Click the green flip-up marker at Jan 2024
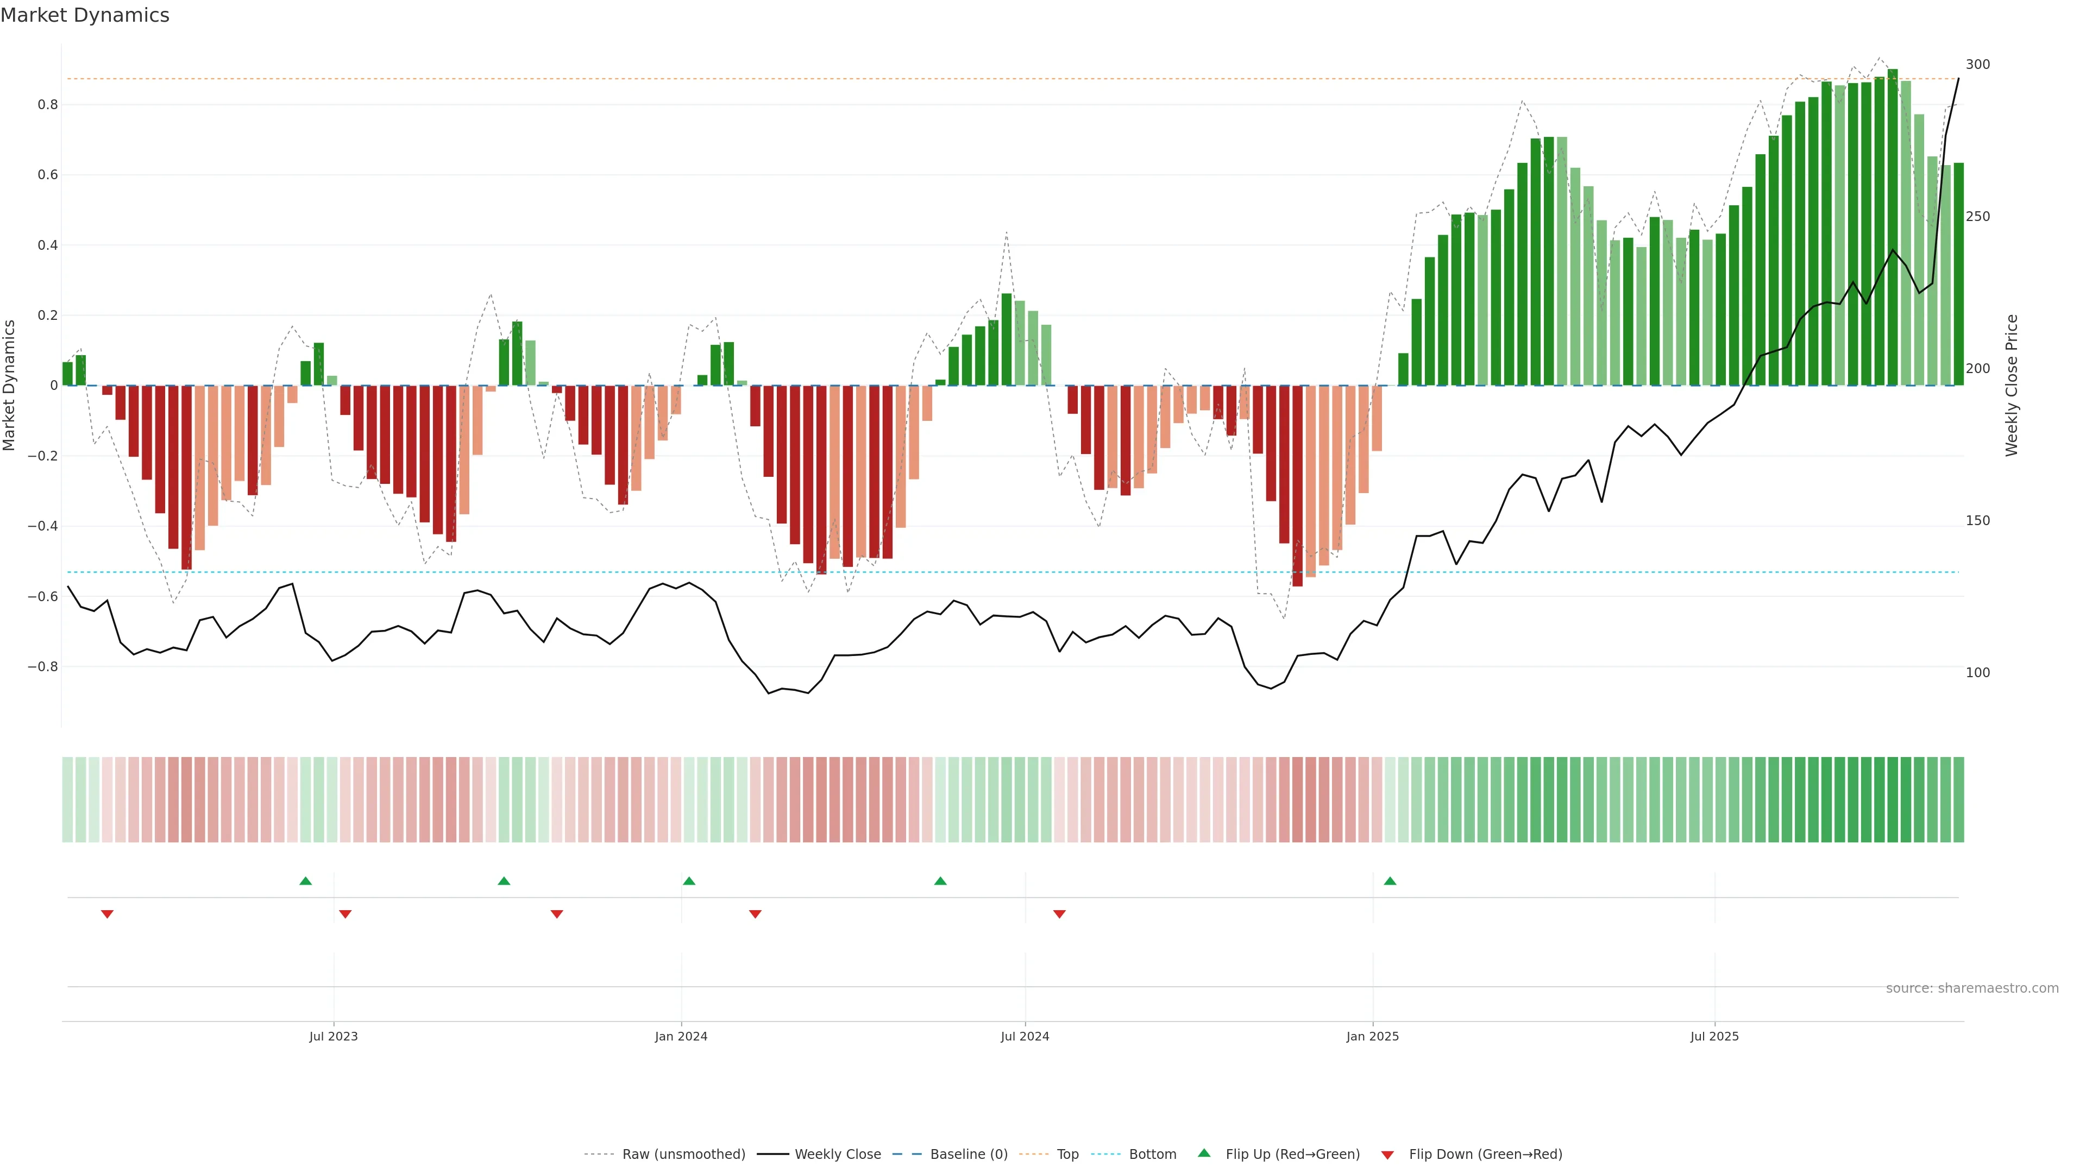This screenshot has width=2086, height=1173. [x=688, y=881]
